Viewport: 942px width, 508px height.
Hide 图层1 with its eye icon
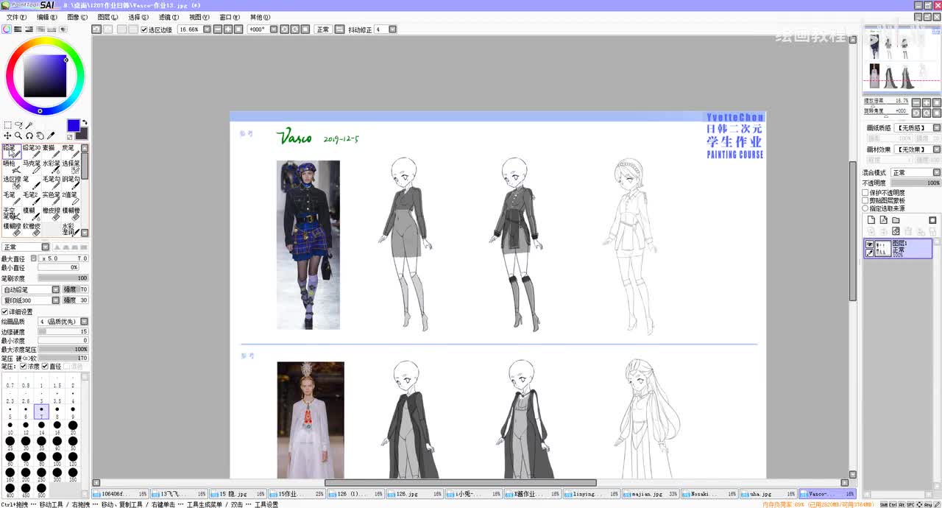(869, 244)
